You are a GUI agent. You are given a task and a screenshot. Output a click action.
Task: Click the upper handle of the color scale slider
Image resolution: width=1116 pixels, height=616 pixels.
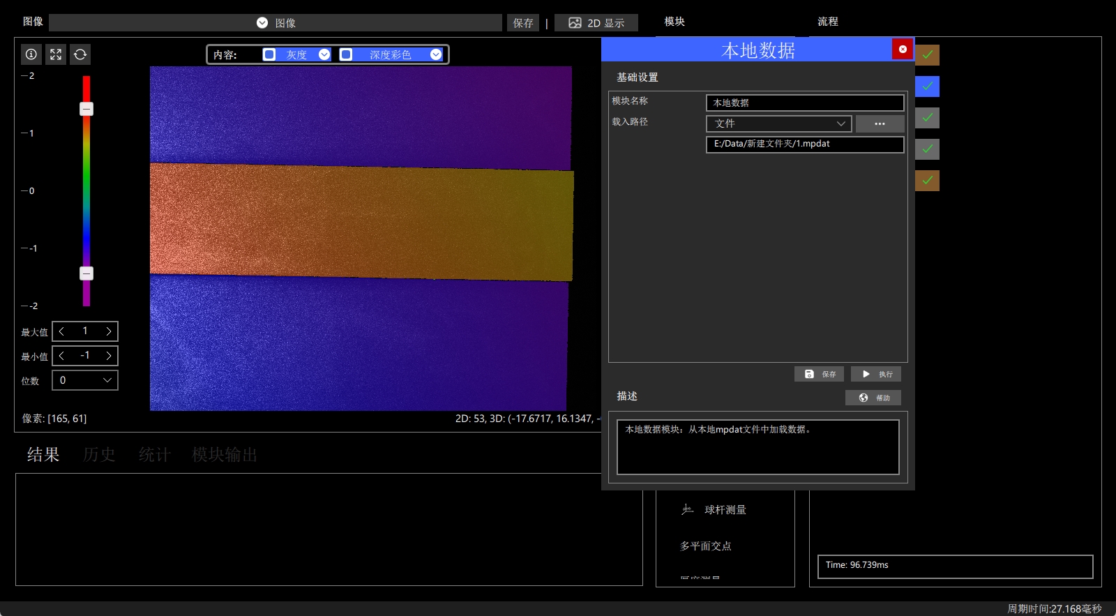(x=86, y=109)
